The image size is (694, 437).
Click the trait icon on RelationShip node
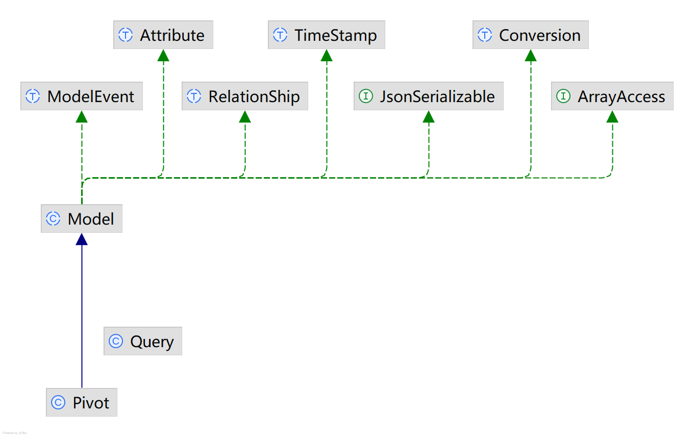click(x=194, y=96)
